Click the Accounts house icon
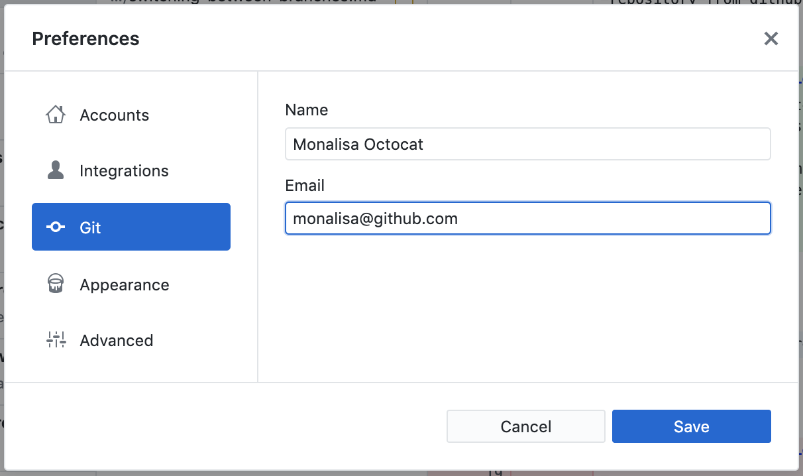 click(x=56, y=115)
